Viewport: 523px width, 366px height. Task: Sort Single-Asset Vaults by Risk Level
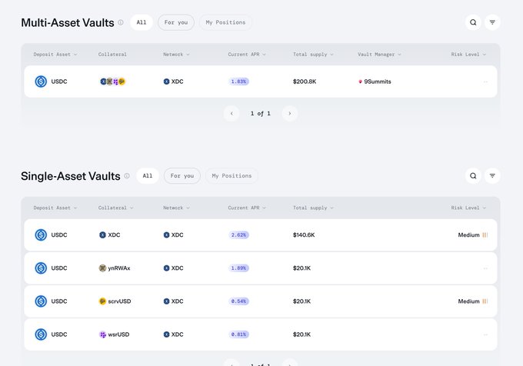click(468, 208)
